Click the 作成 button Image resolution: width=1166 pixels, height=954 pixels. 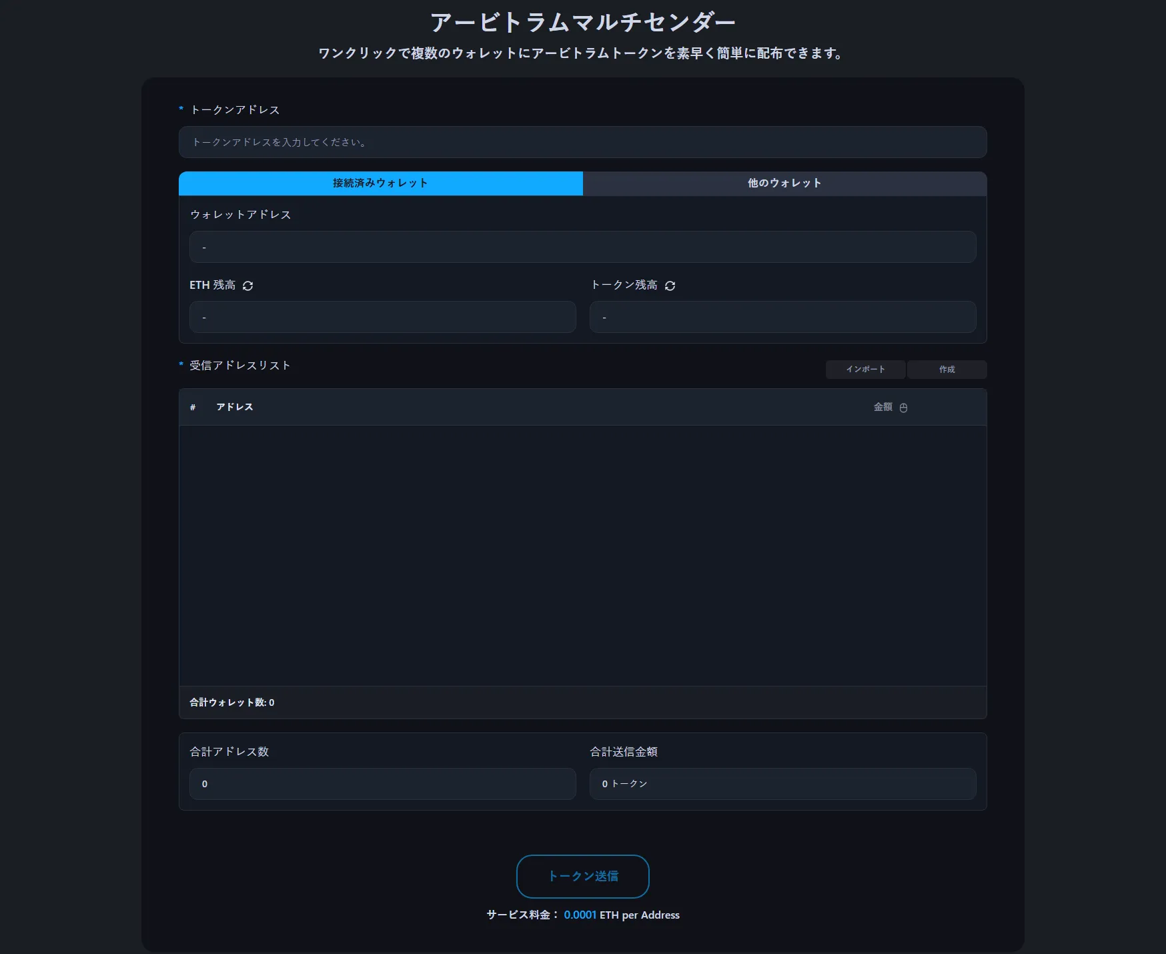pyautogui.click(x=947, y=370)
